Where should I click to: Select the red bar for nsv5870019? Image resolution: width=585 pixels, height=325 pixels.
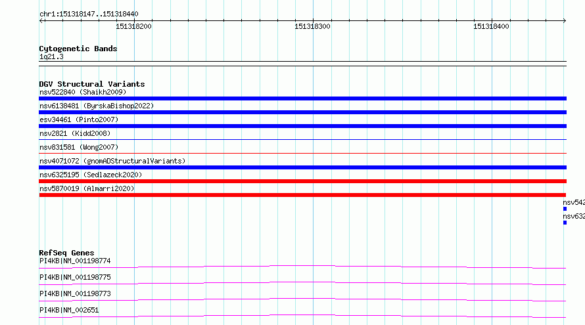click(302, 195)
